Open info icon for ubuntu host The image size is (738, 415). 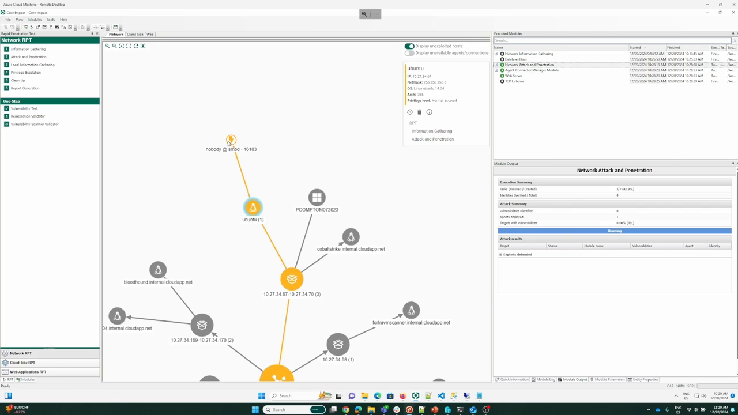pyautogui.click(x=429, y=112)
